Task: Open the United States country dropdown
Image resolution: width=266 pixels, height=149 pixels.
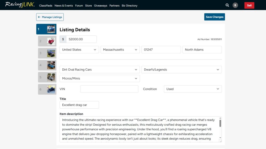Action: click(79, 49)
